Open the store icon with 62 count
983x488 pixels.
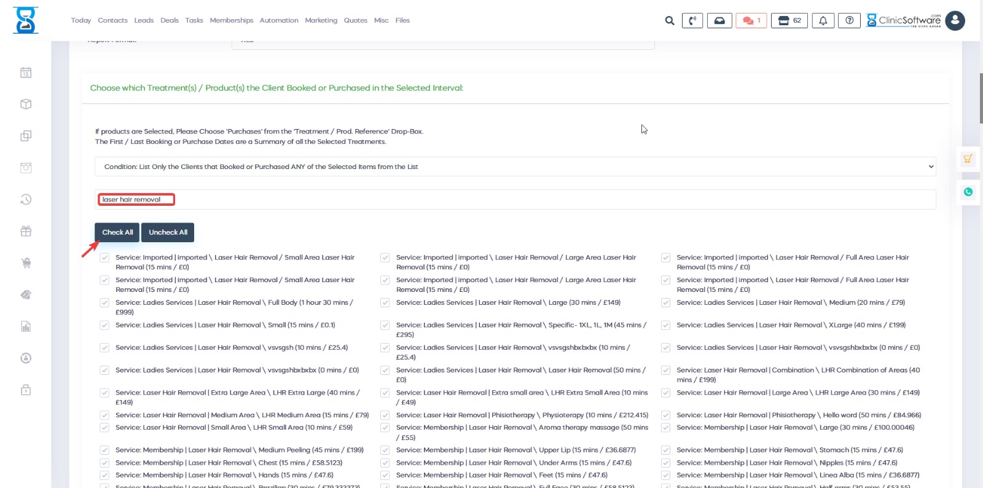pyautogui.click(x=789, y=21)
